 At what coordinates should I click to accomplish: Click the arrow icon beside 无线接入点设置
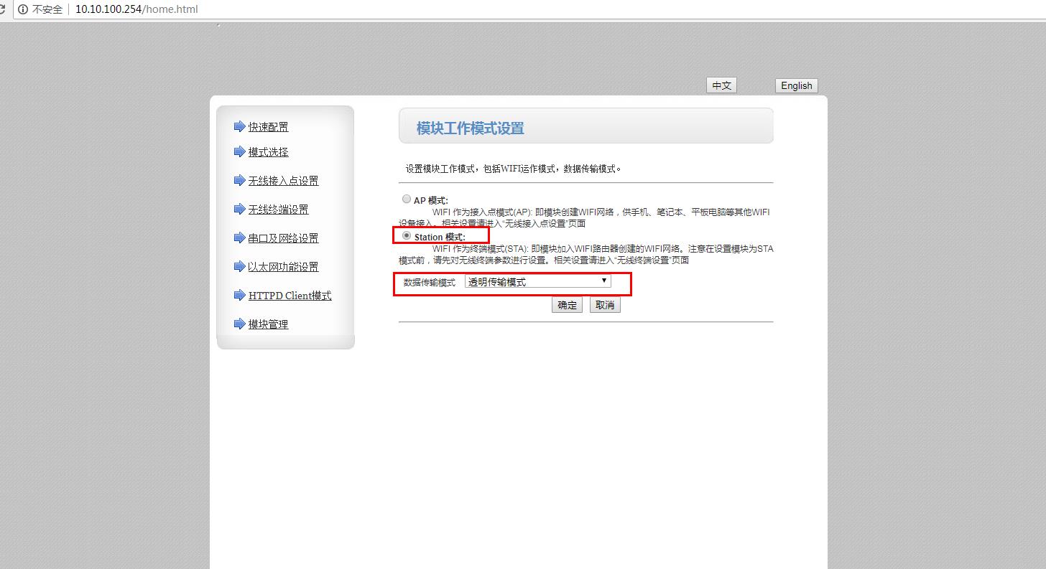pyautogui.click(x=239, y=180)
